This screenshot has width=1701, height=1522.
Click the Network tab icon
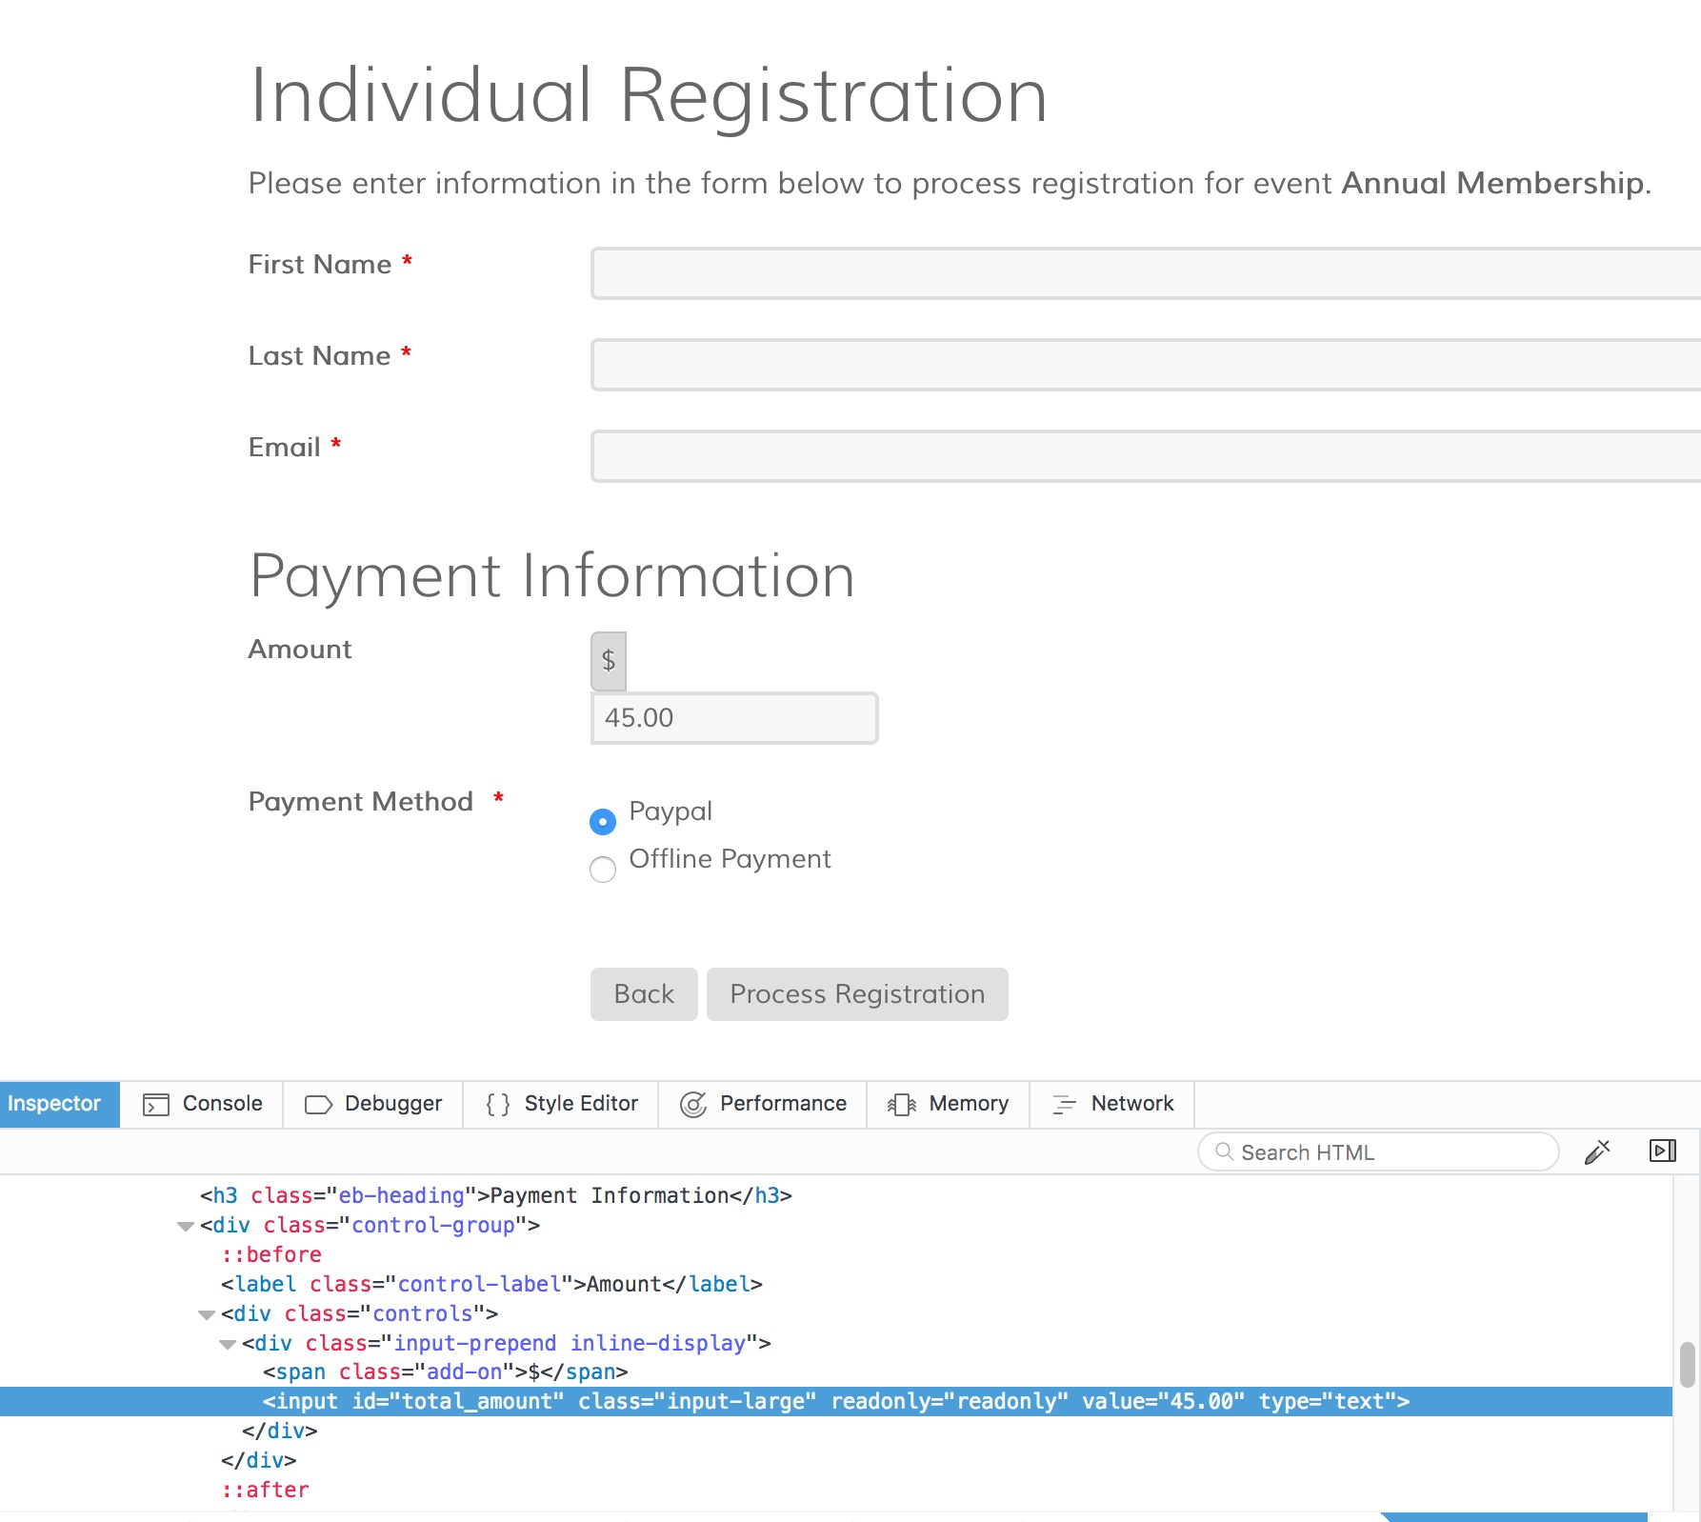pyautogui.click(x=1064, y=1104)
